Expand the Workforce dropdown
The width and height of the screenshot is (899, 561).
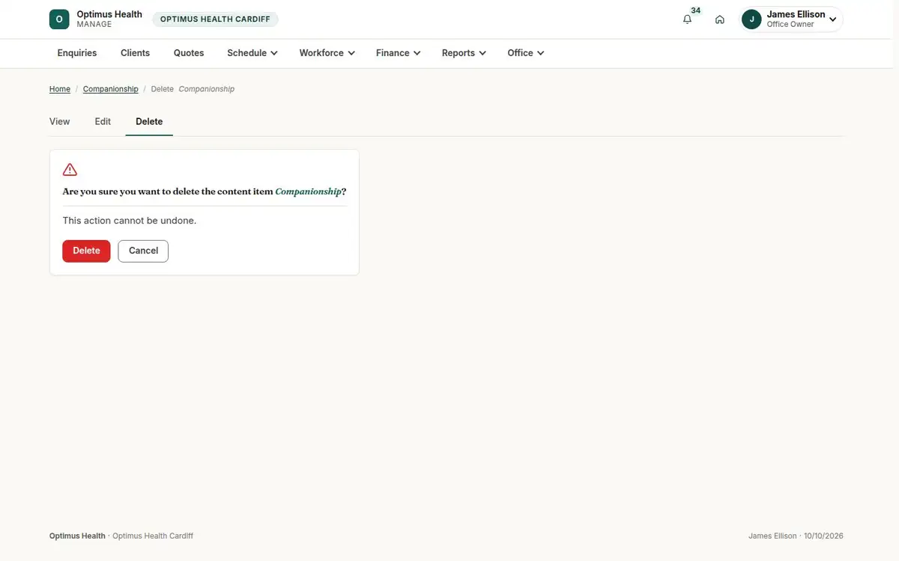click(x=327, y=53)
